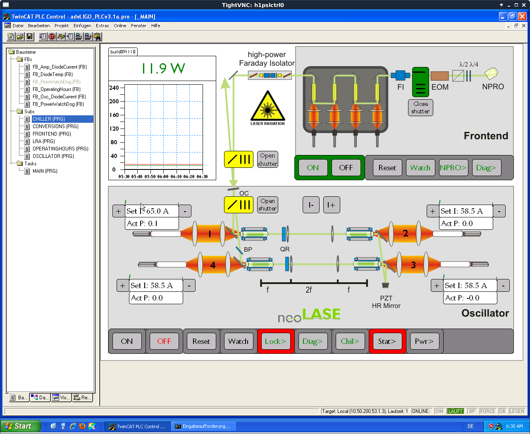Toggle the Frontend Close shutter button
Viewport: 530px width, 434px height.
420,107
